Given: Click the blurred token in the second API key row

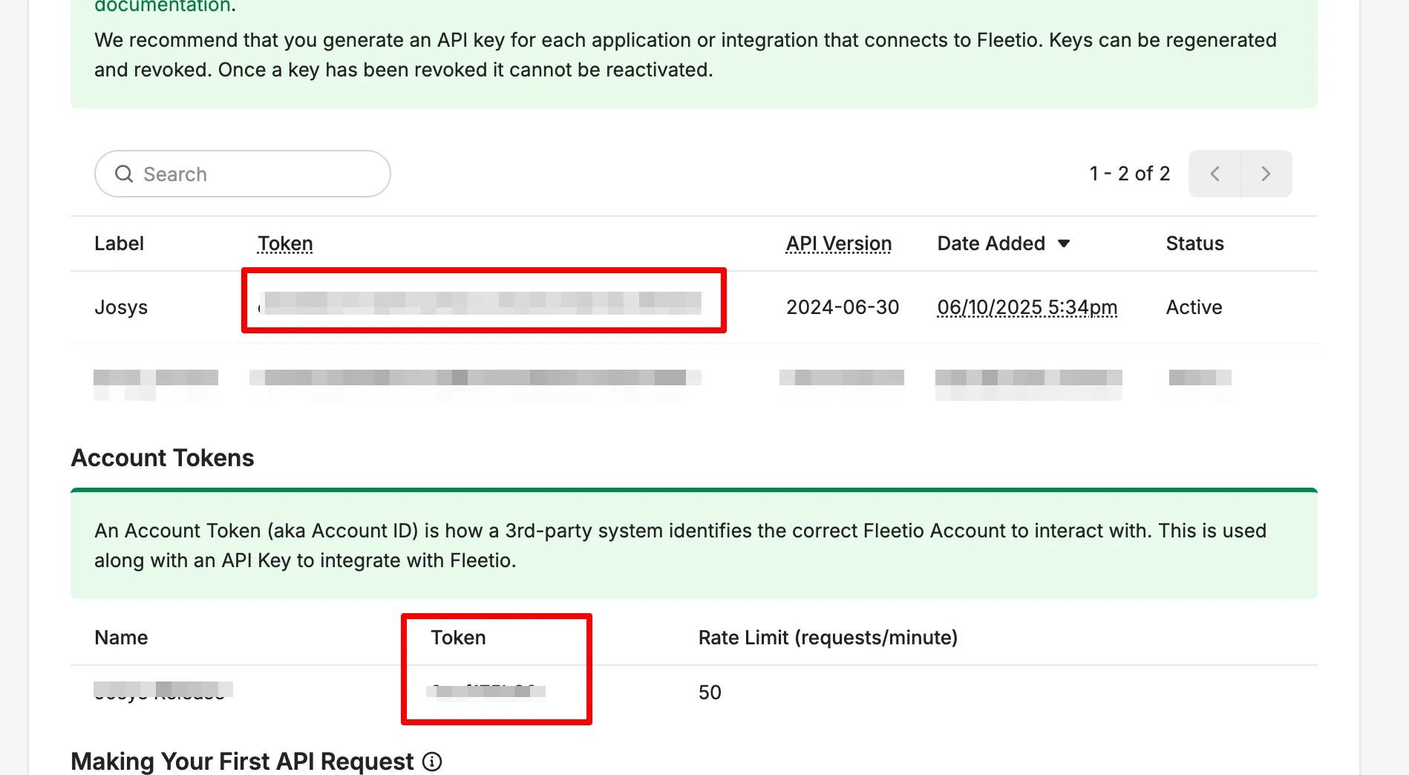Looking at the screenshot, I should [x=475, y=378].
